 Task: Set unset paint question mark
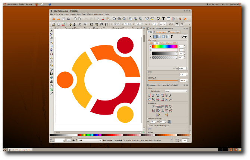172,36
